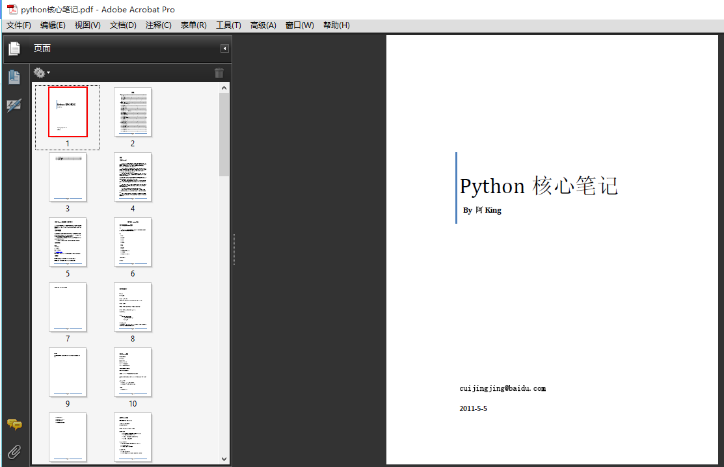This screenshot has width=724, height=467.
Task: Click the 页面 panel title
Action: (42, 48)
